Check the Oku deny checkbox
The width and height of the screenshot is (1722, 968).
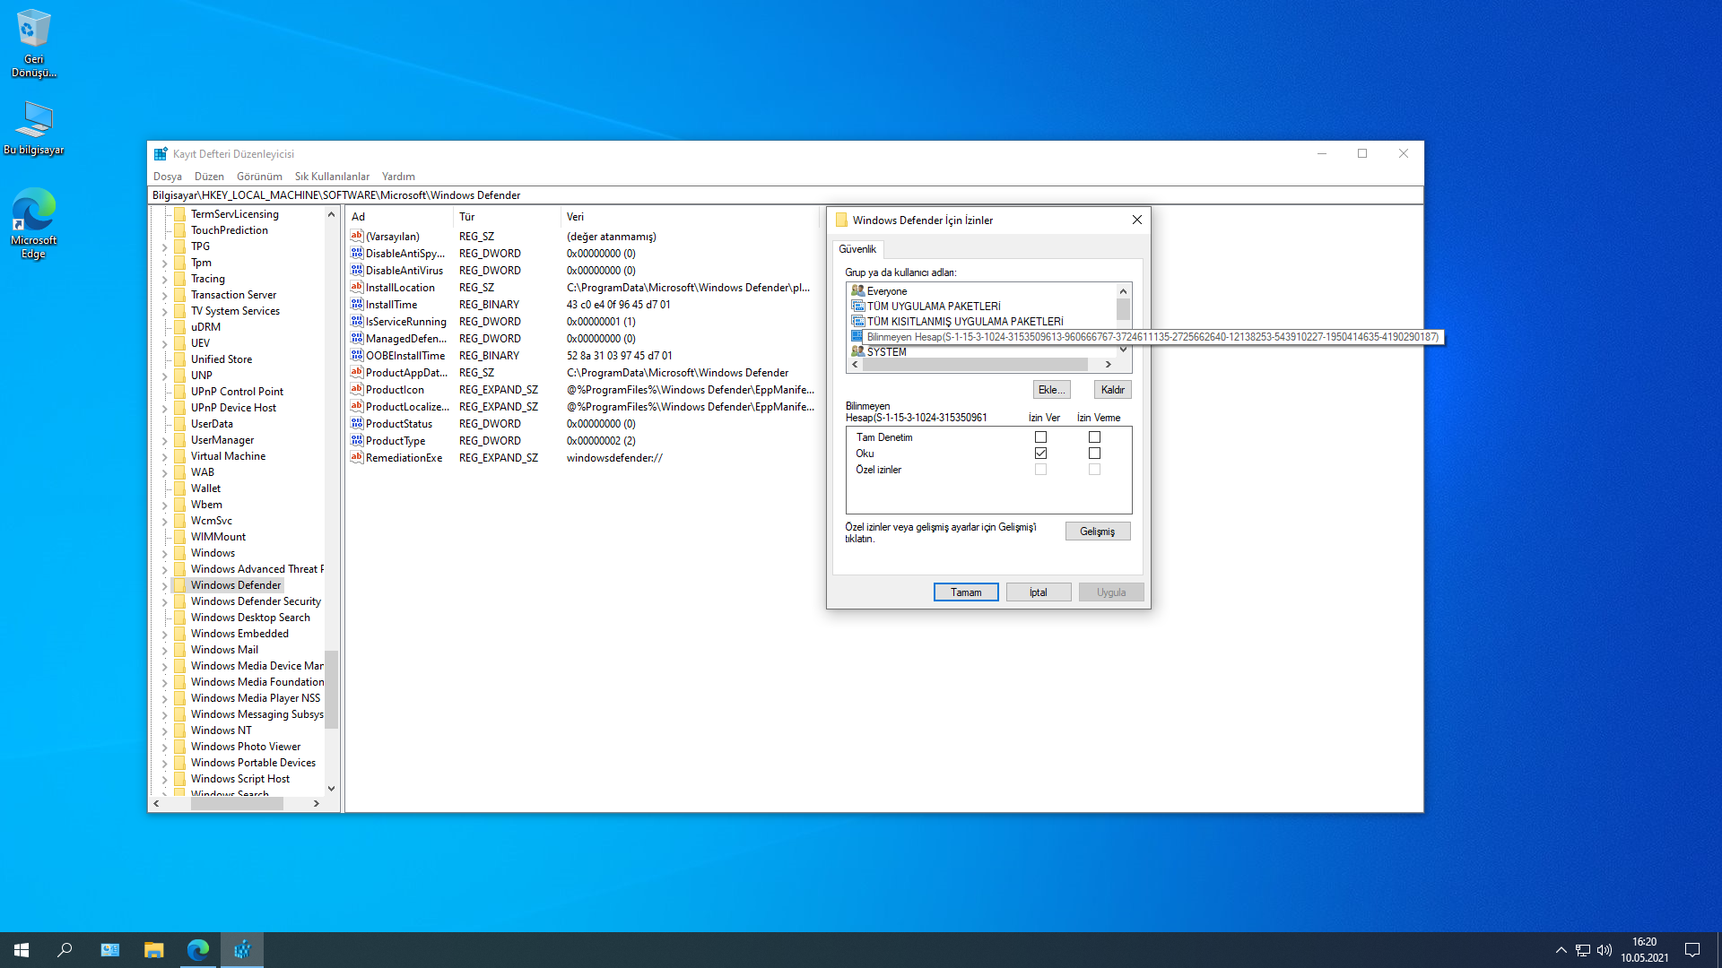[x=1094, y=454]
